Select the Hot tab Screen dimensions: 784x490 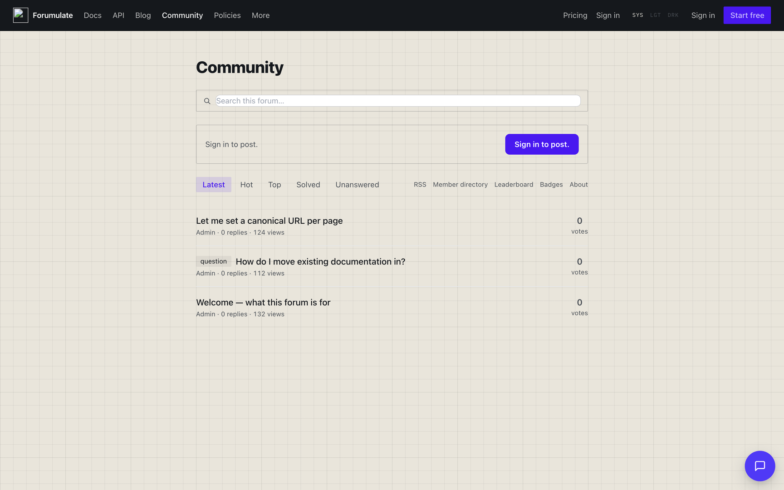click(246, 185)
